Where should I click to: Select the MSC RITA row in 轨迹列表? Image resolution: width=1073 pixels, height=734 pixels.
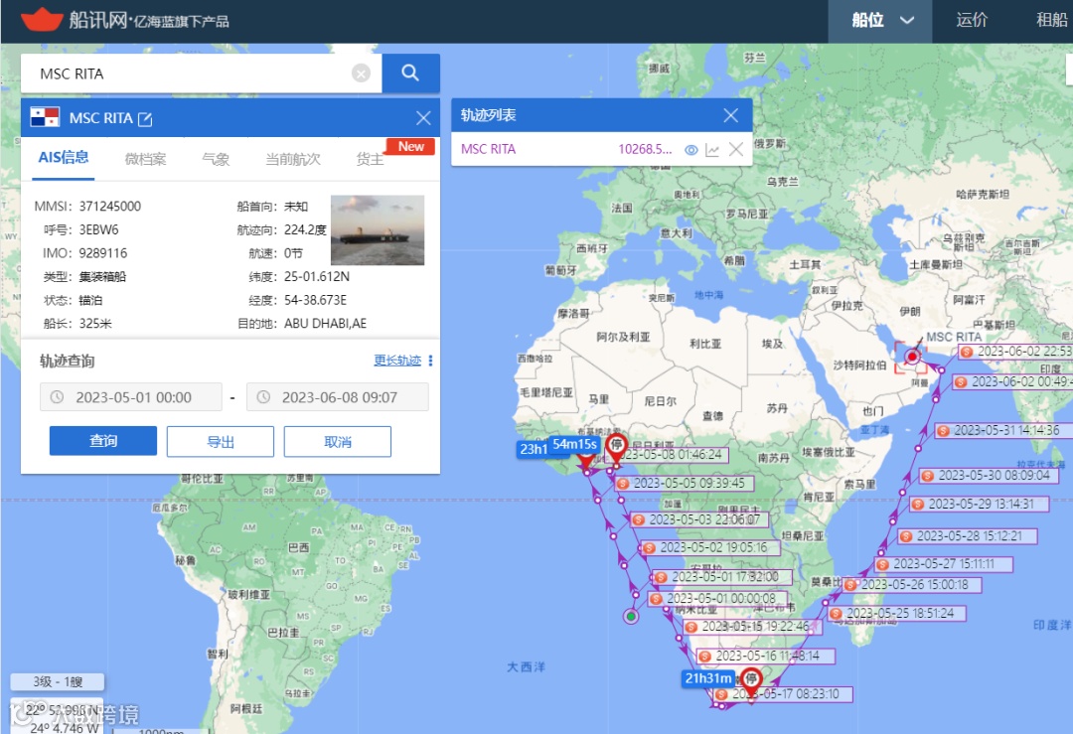coord(601,149)
